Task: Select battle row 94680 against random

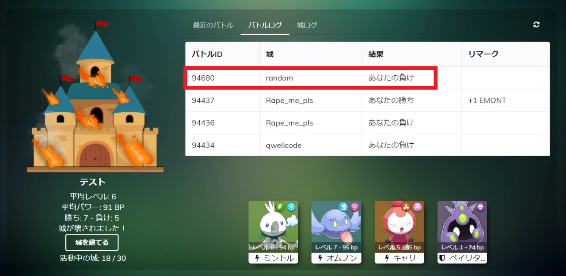Action: point(367,78)
